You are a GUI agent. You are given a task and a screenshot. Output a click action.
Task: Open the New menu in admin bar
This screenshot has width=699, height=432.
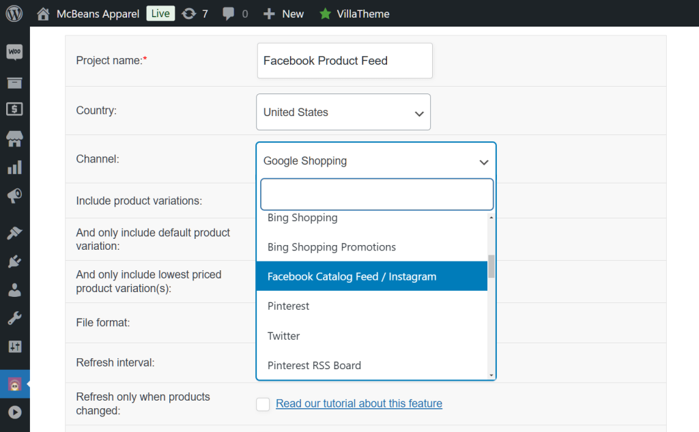283,13
